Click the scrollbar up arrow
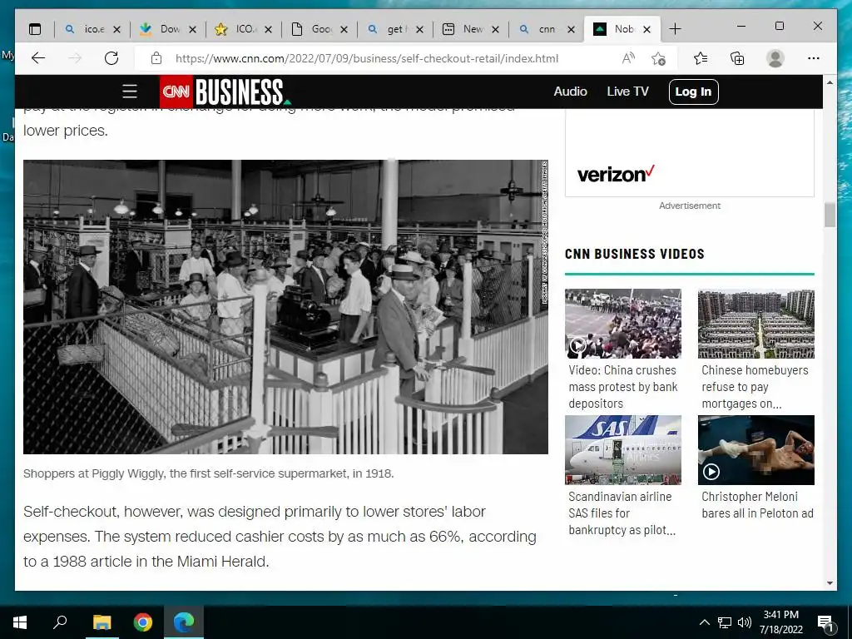 pos(830,82)
